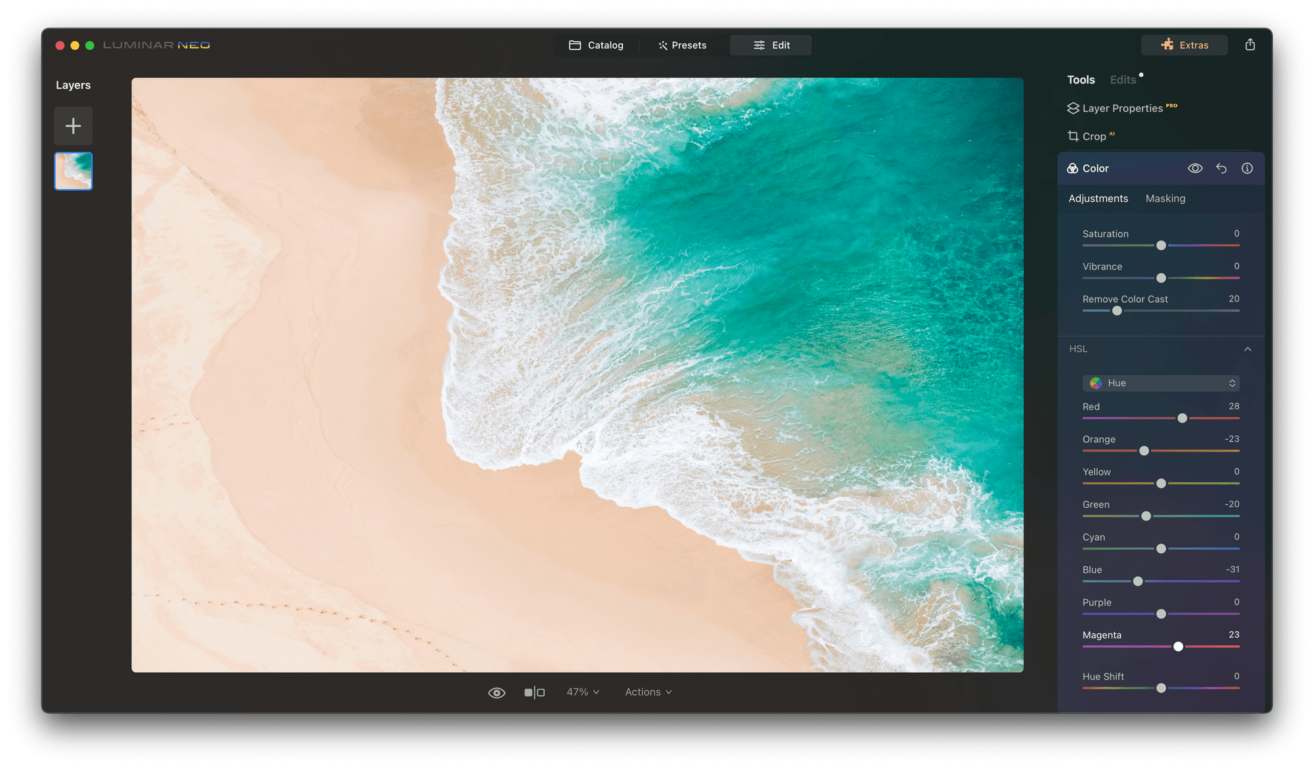Reset Color tool edits with undo arrow
The height and width of the screenshot is (768, 1314).
[x=1221, y=168]
